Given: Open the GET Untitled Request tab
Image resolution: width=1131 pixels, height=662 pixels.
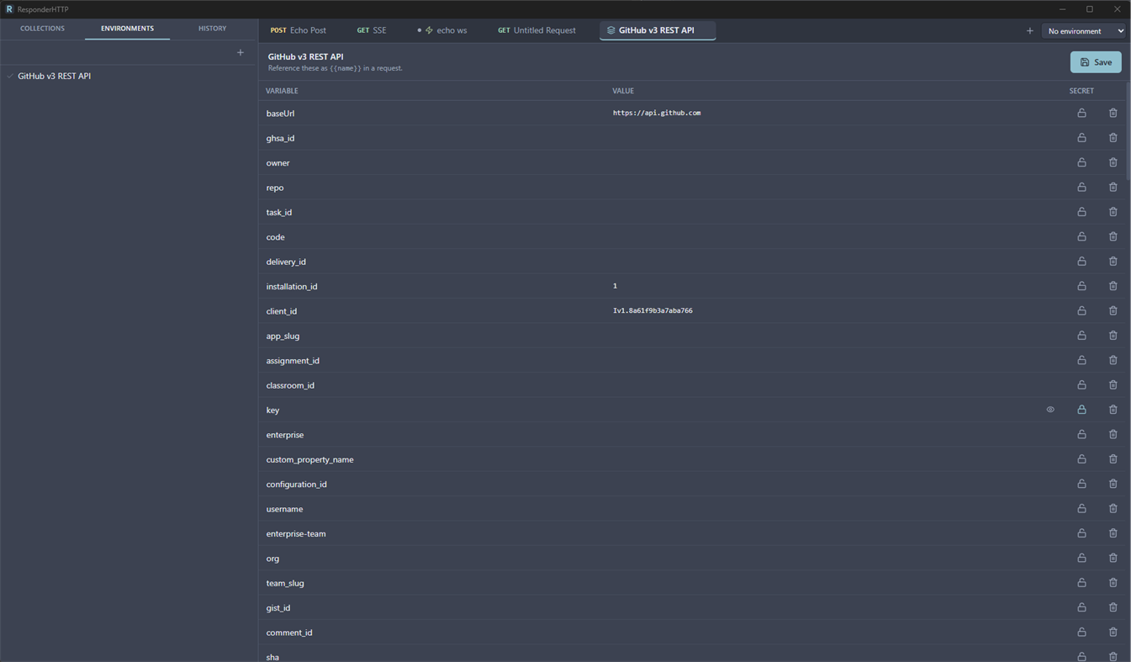Looking at the screenshot, I should (x=536, y=30).
